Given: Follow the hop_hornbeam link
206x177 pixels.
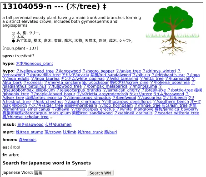Looking at the screenshot, I should pos(116,105).
